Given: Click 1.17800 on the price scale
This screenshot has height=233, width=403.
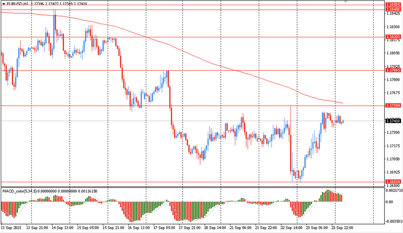Looking at the screenshot, I should (x=393, y=80).
